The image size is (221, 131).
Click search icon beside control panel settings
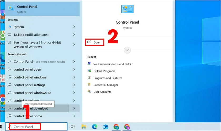coord(9,85)
